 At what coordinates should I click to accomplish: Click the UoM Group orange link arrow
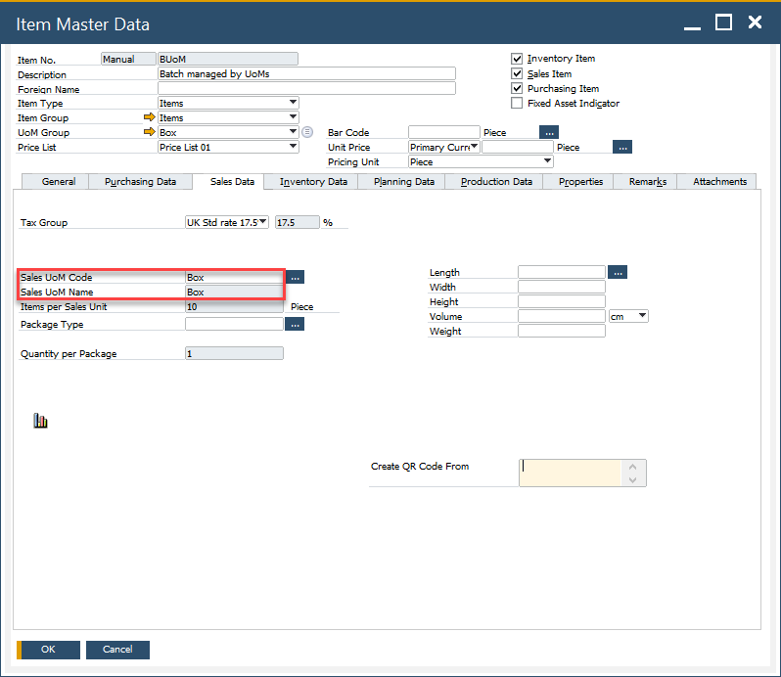[149, 133]
